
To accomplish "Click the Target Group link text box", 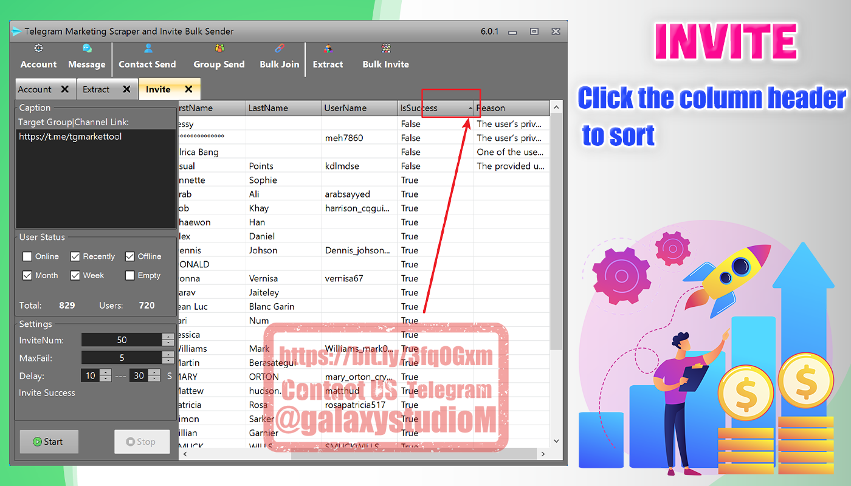I will pyautogui.click(x=96, y=179).
